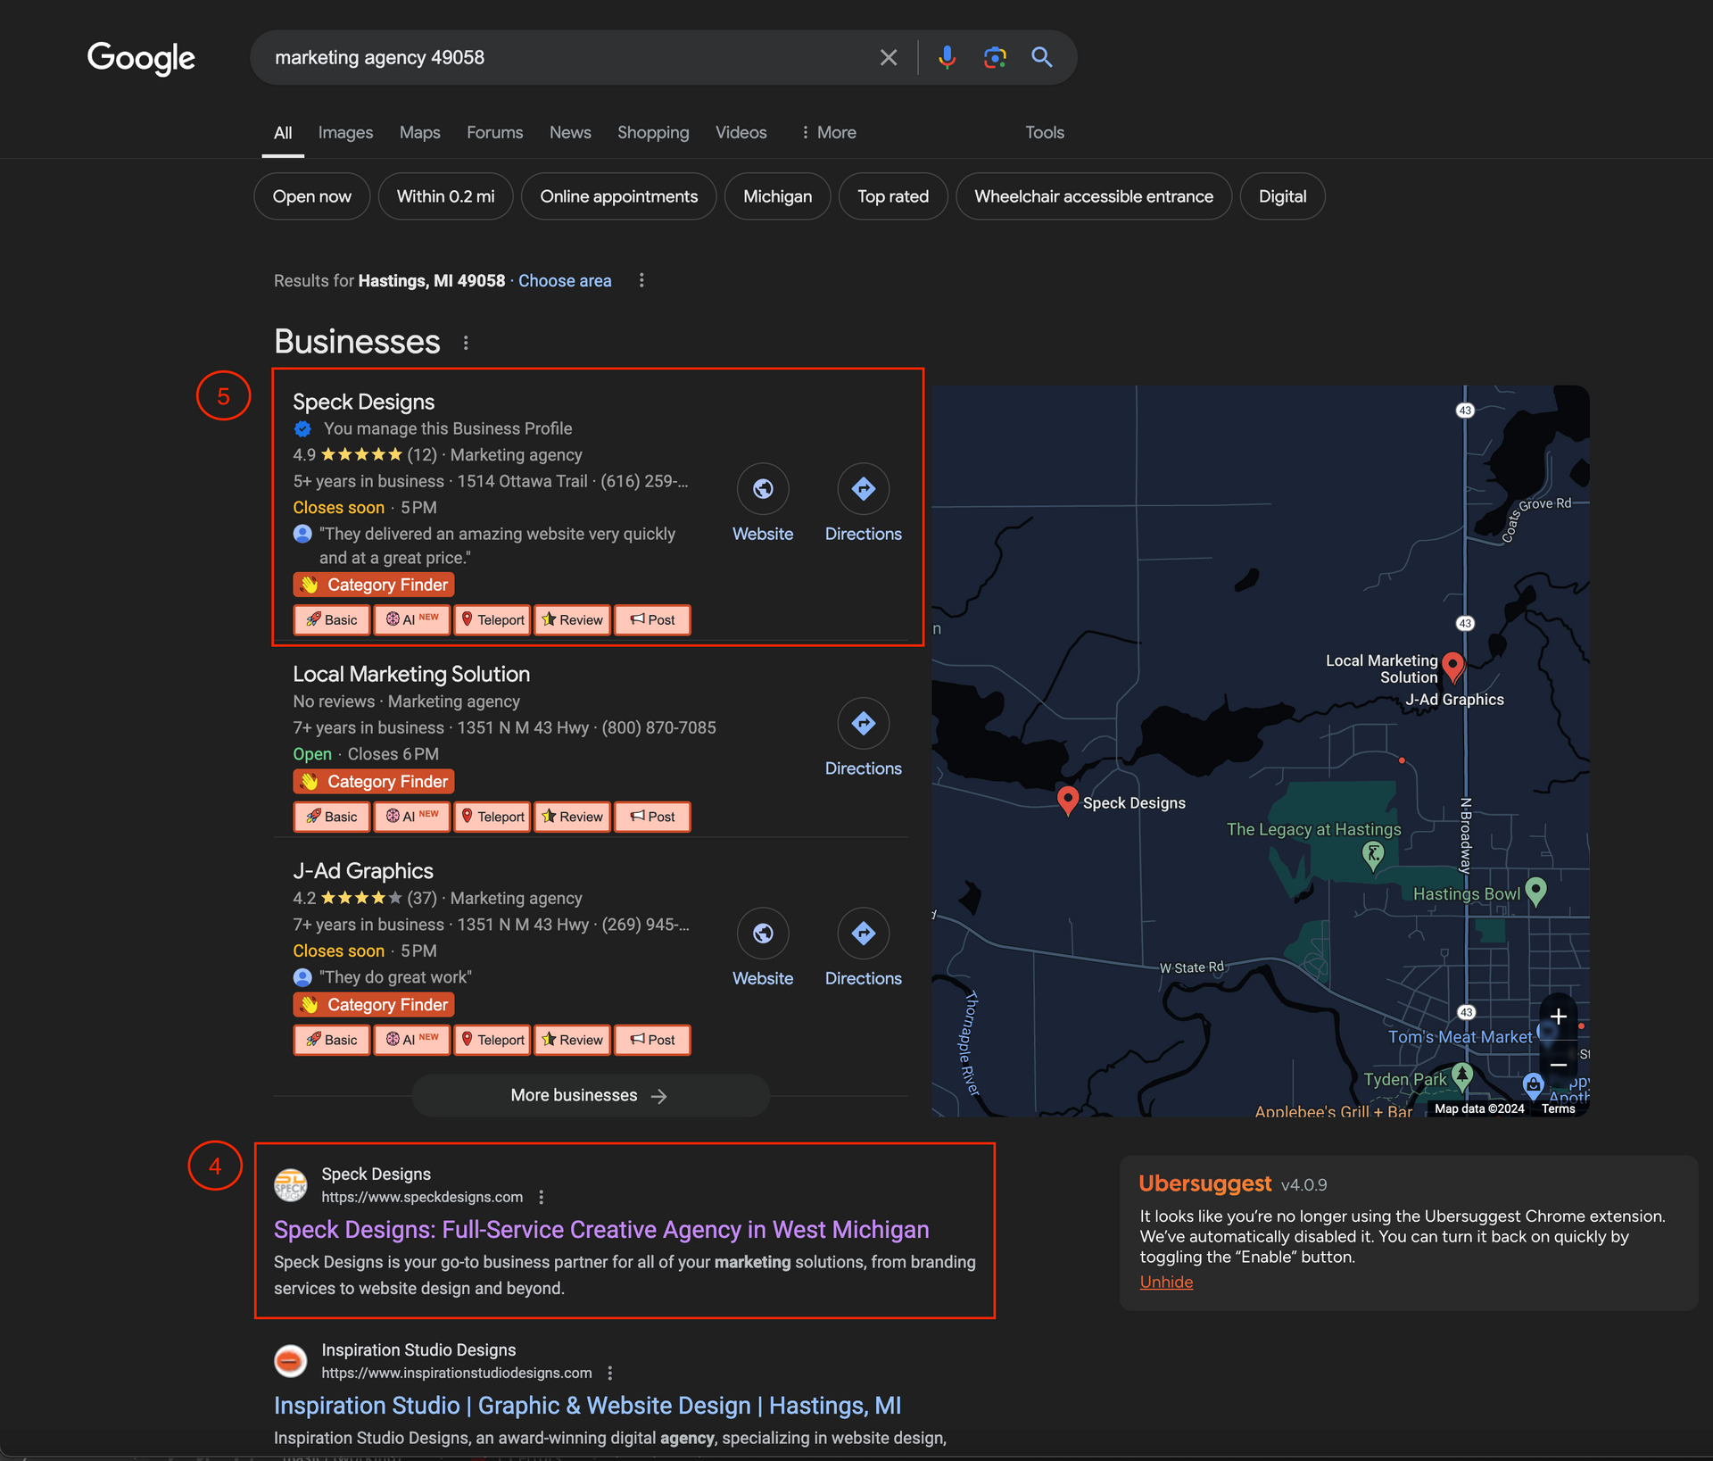Toggle the Open now filter chip
This screenshot has height=1461, width=1713.
(x=312, y=196)
